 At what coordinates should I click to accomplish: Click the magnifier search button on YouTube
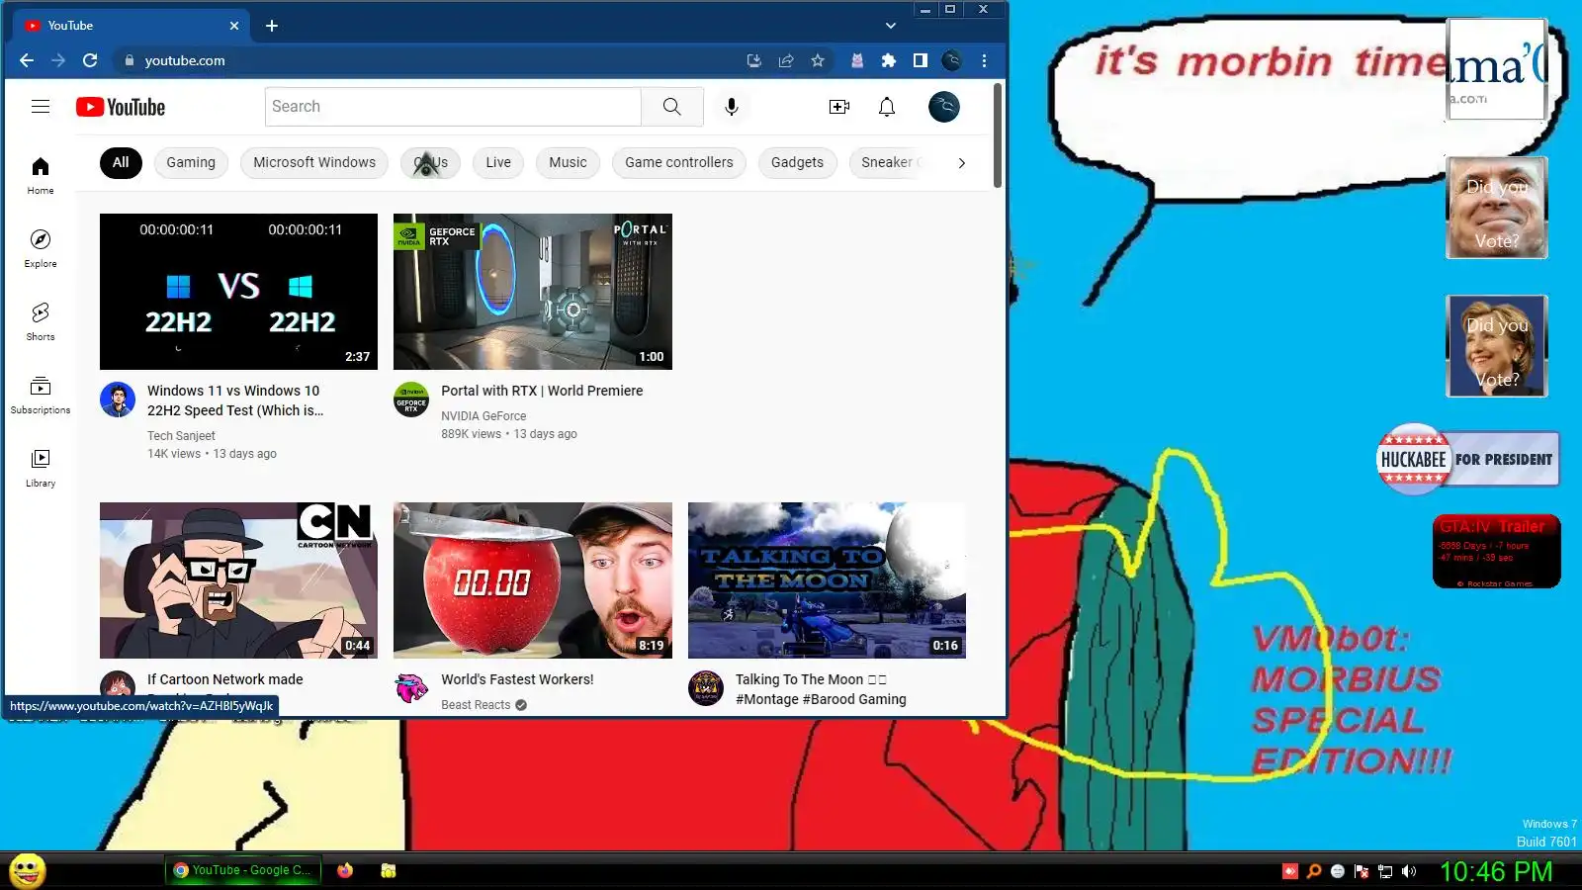(x=672, y=107)
